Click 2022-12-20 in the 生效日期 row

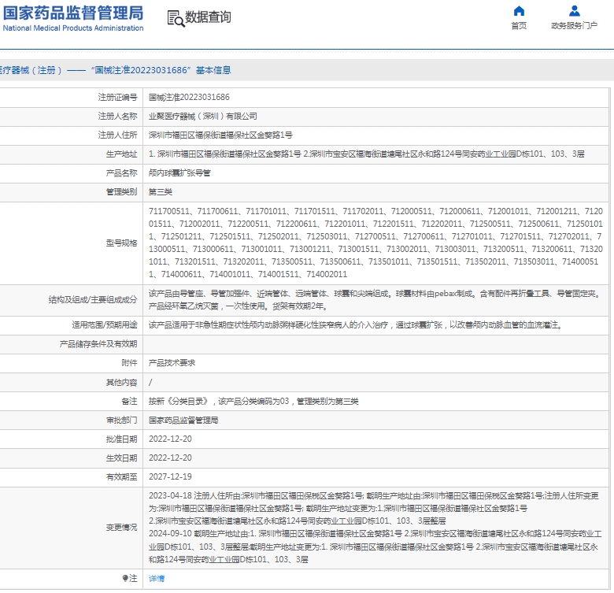[170, 458]
